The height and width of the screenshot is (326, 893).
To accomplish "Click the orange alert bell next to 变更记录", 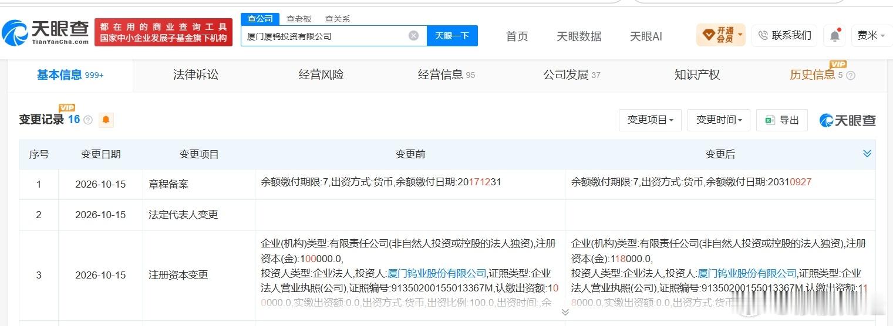I will pyautogui.click(x=106, y=120).
